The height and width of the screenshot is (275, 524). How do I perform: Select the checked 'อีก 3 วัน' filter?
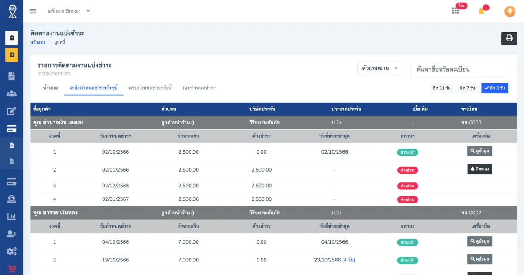pos(495,88)
